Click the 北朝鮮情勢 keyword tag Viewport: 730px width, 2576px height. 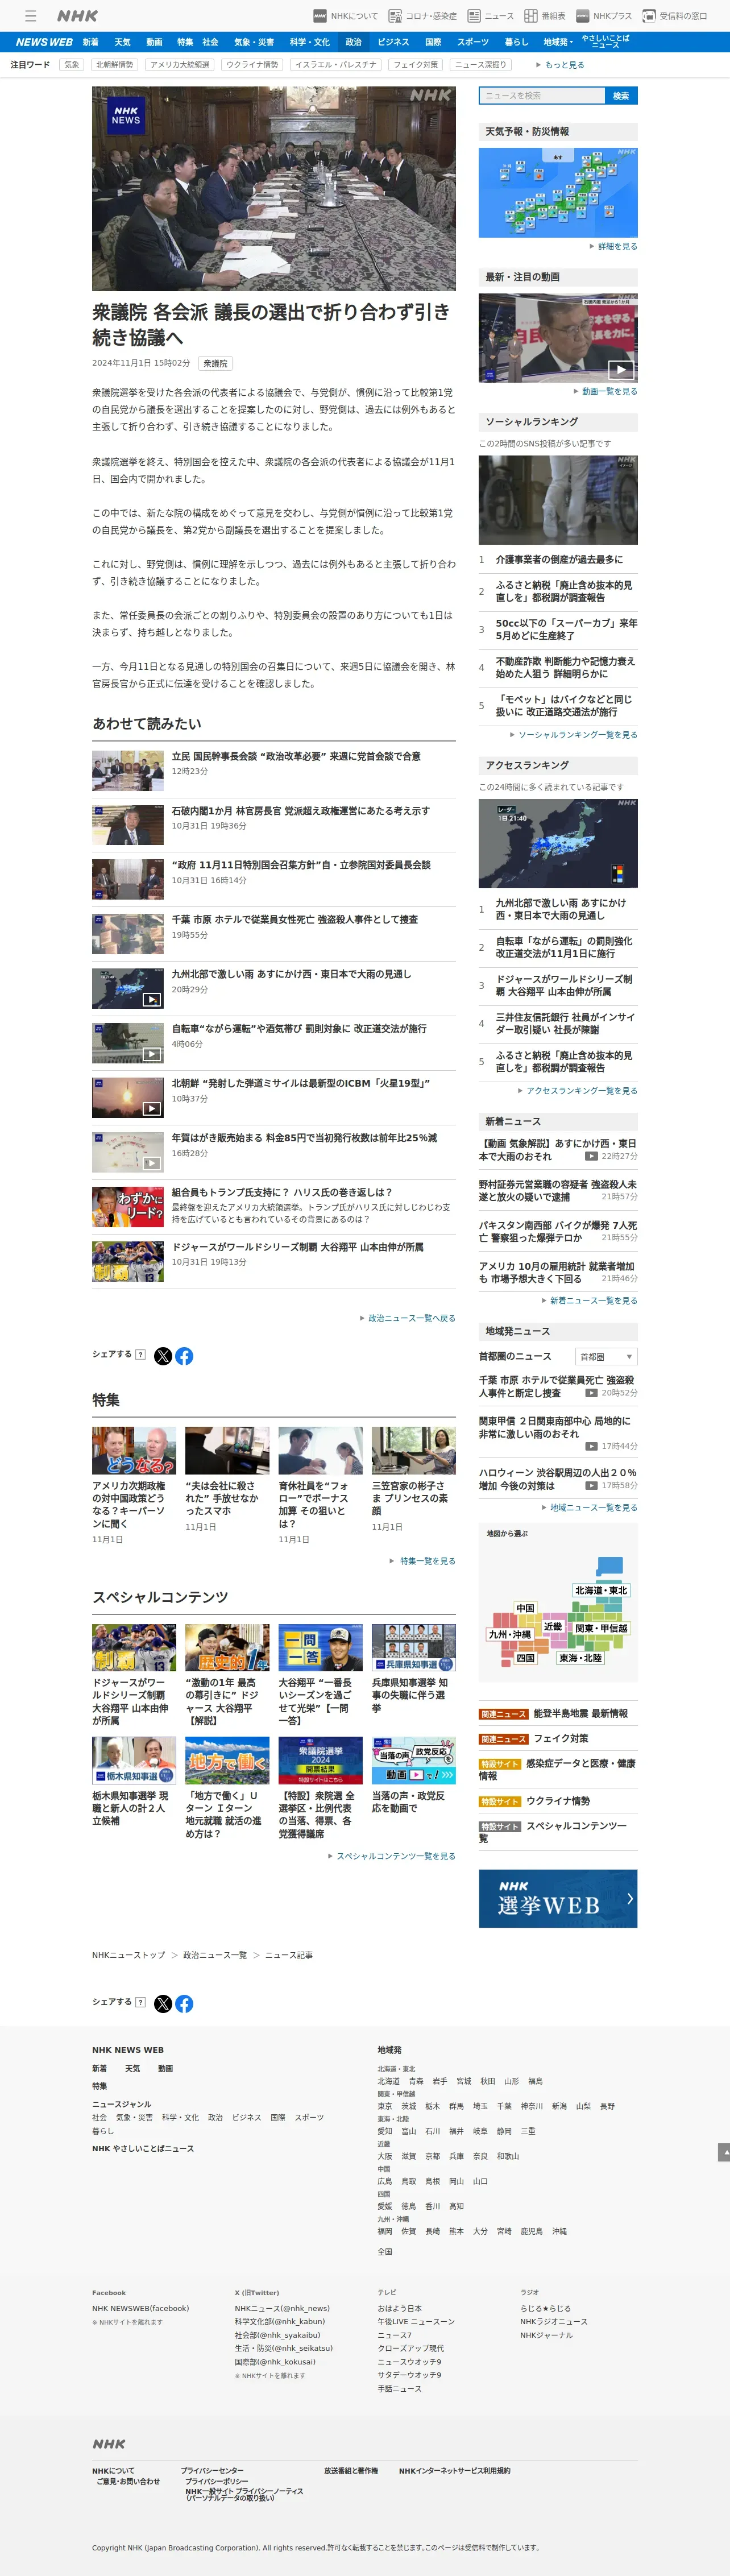tap(115, 65)
